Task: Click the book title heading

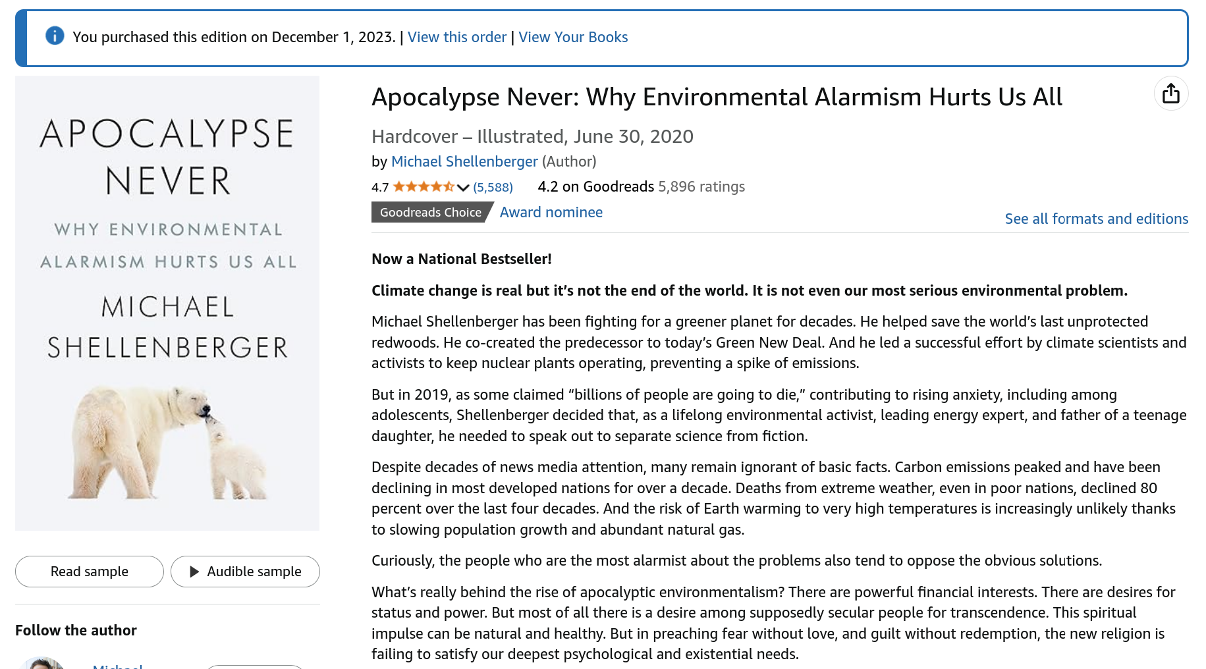Action: [717, 97]
